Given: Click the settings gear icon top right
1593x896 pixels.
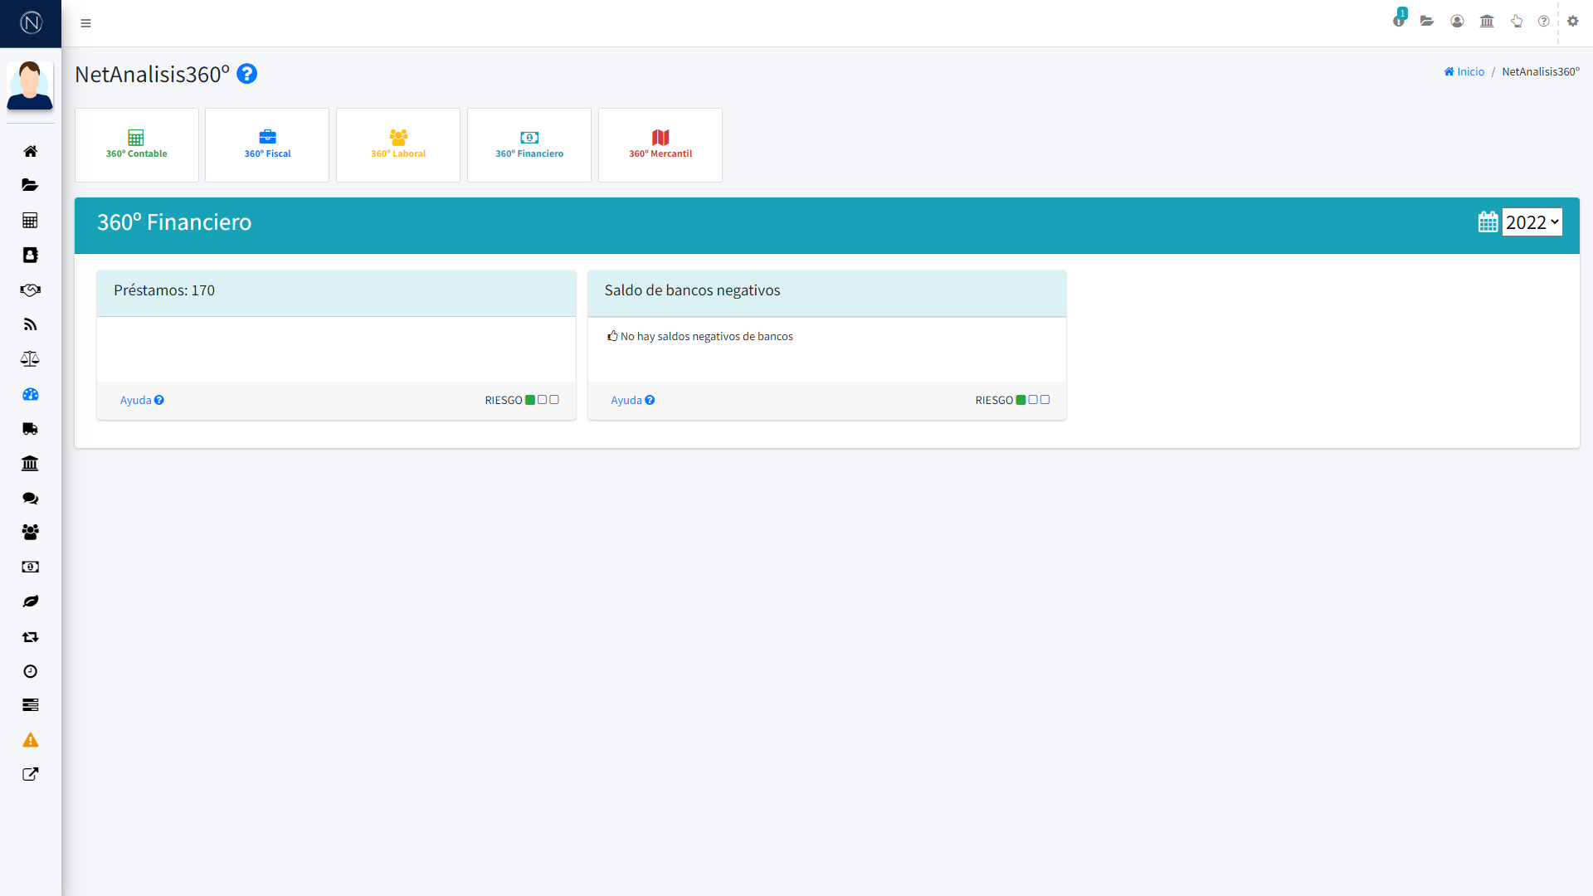Looking at the screenshot, I should point(1572,22).
